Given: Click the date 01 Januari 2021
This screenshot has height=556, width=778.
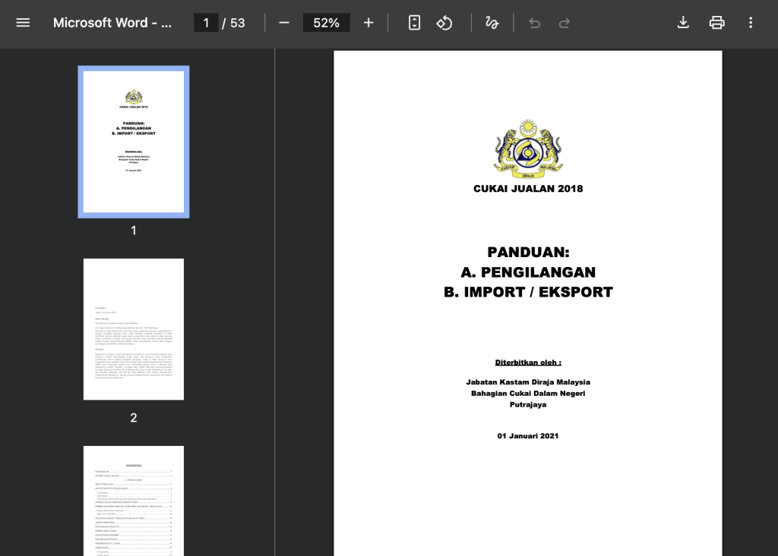Looking at the screenshot, I should click(x=528, y=436).
